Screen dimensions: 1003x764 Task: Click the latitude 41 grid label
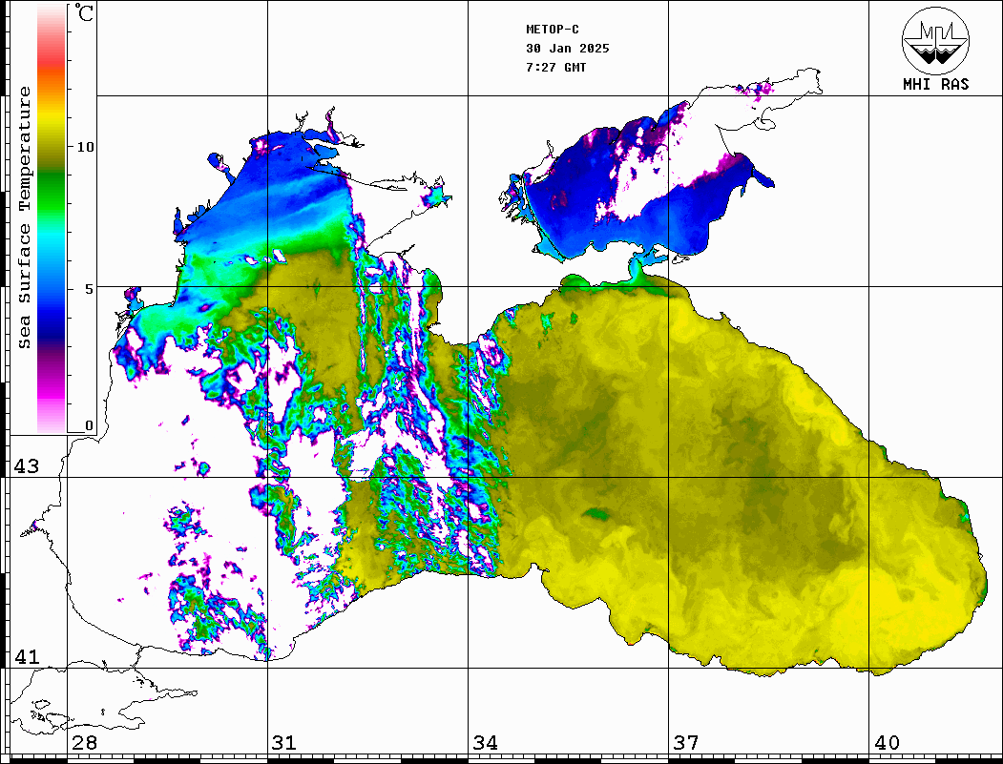coord(26,657)
